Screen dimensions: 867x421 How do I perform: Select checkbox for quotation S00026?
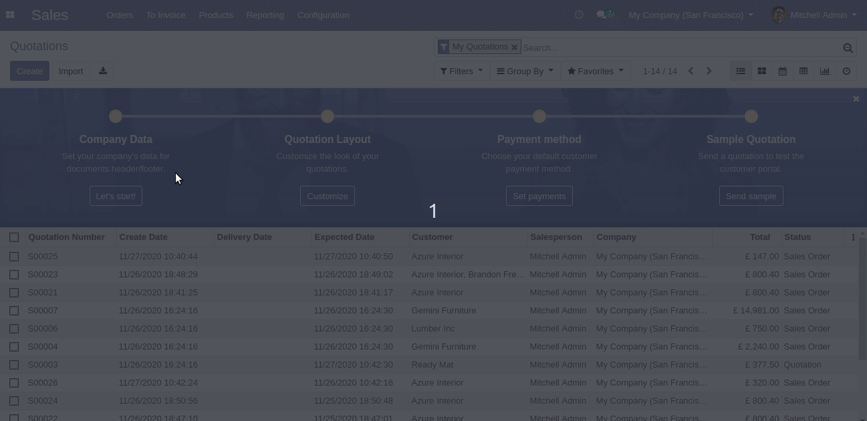[14, 383]
